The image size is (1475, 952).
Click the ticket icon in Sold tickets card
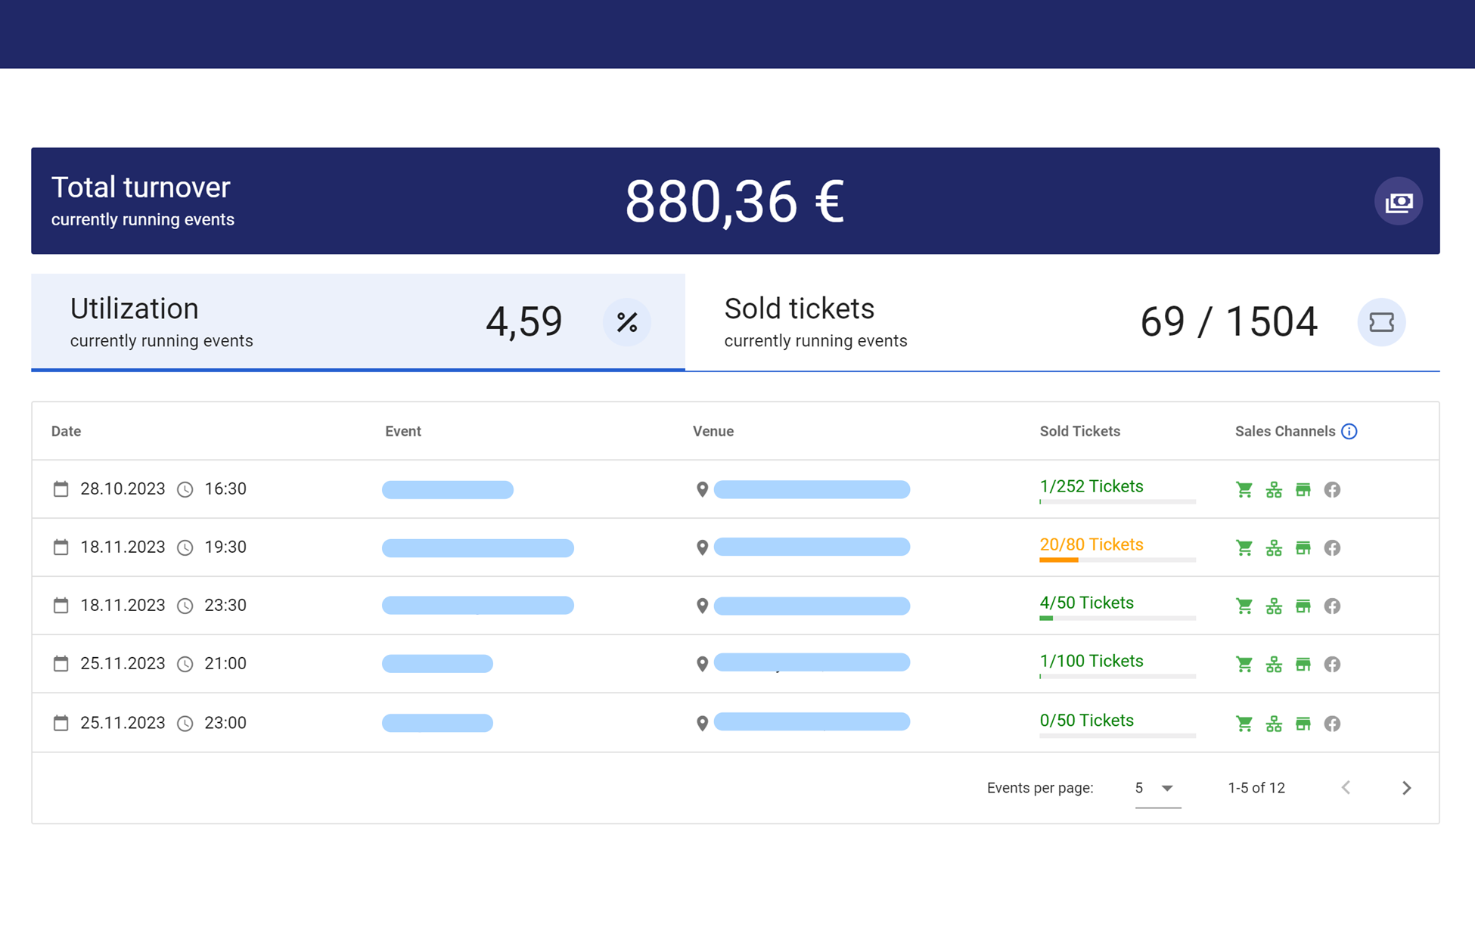1381,322
